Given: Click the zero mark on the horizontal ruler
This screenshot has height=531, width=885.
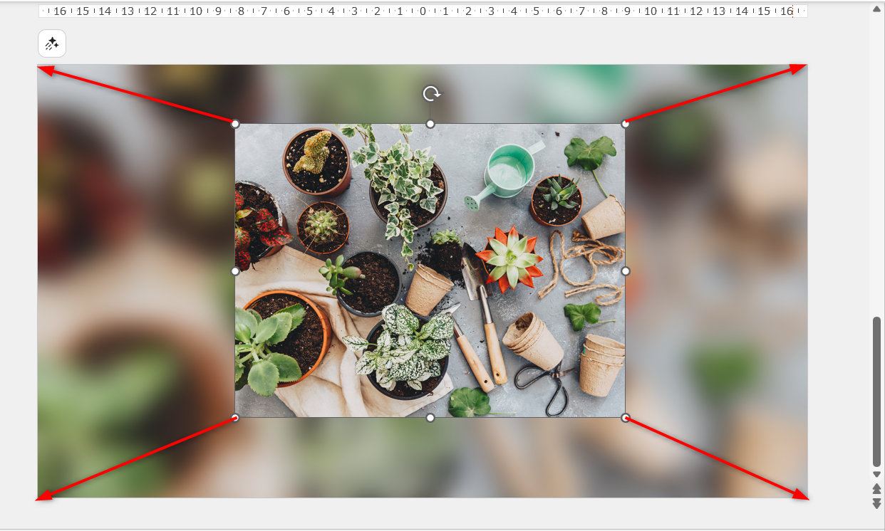Looking at the screenshot, I should [423, 11].
